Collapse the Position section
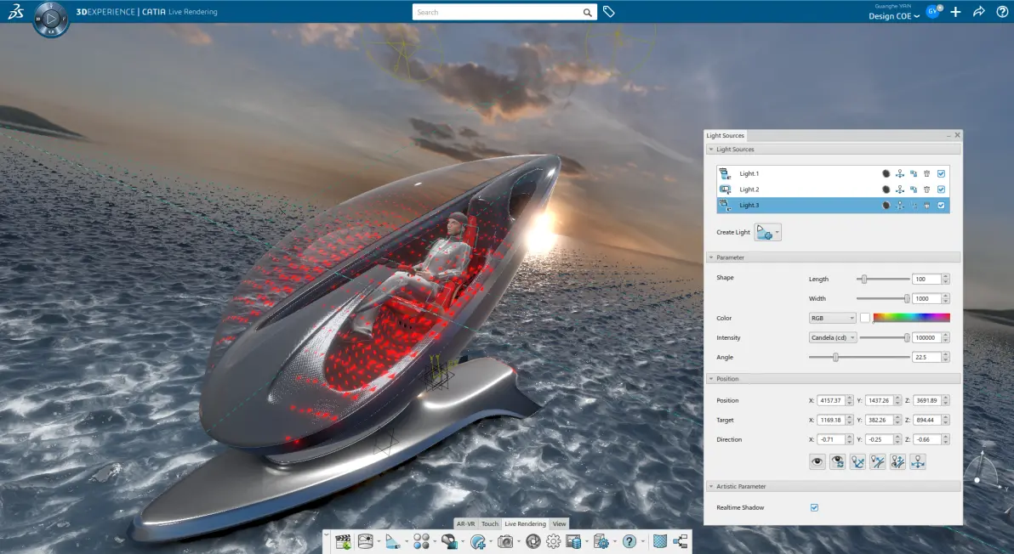Image resolution: width=1014 pixels, height=554 pixels. click(x=711, y=379)
